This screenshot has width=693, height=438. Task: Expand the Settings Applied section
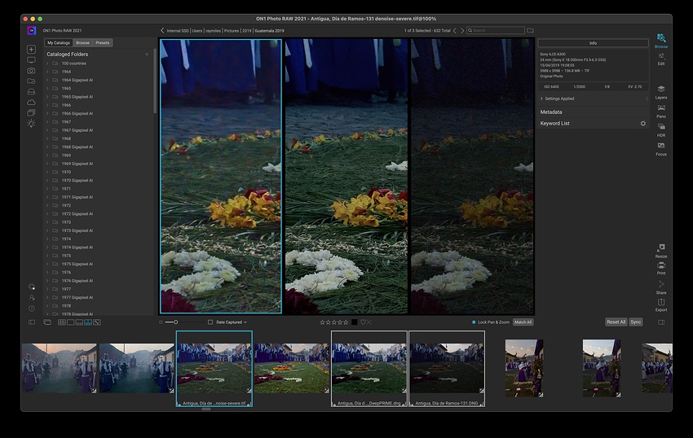pyautogui.click(x=542, y=99)
